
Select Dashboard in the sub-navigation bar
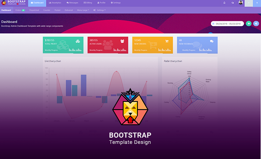[x=6, y=10]
